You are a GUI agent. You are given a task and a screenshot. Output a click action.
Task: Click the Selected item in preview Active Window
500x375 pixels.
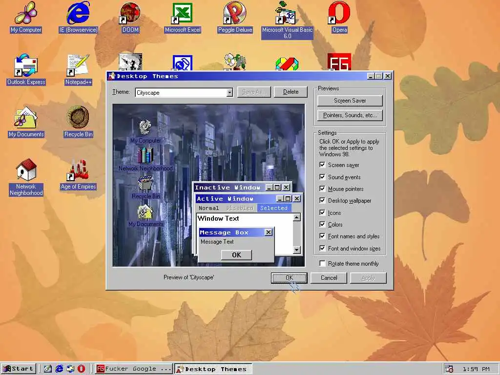point(274,208)
